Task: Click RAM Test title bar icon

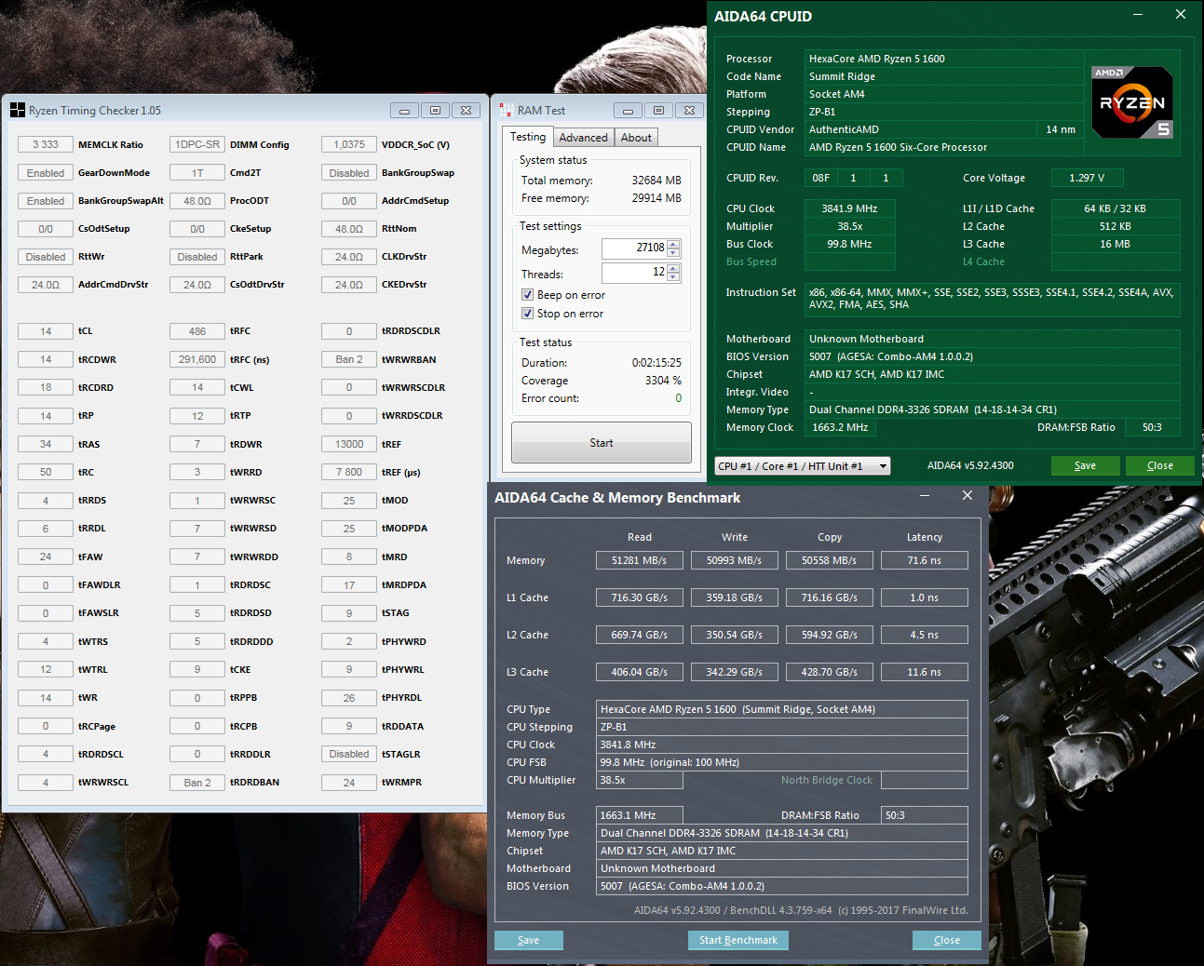Action: click(x=506, y=110)
